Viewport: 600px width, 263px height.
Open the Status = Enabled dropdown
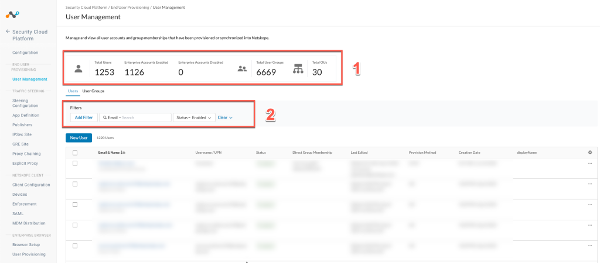point(194,117)
